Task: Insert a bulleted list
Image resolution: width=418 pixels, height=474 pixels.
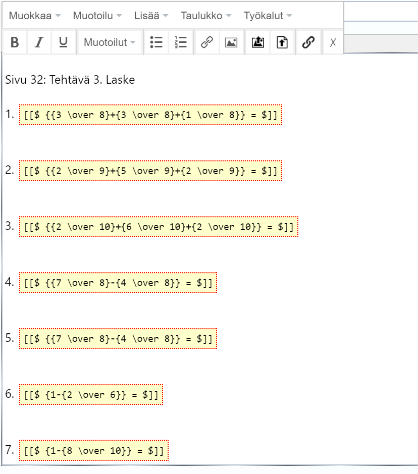Action: point(156,43)
